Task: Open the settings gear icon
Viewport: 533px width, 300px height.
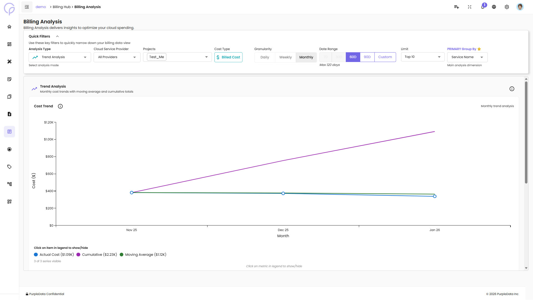Action: [507, 7]
